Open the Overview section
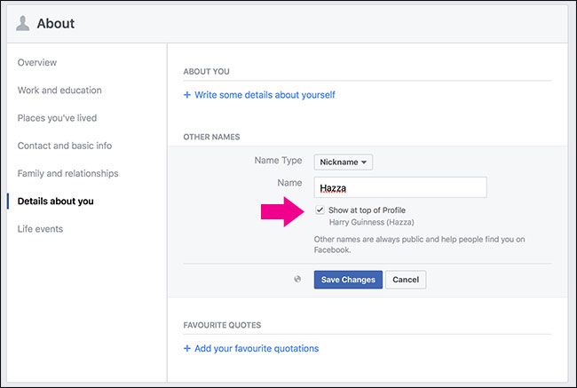 [37, 62]
